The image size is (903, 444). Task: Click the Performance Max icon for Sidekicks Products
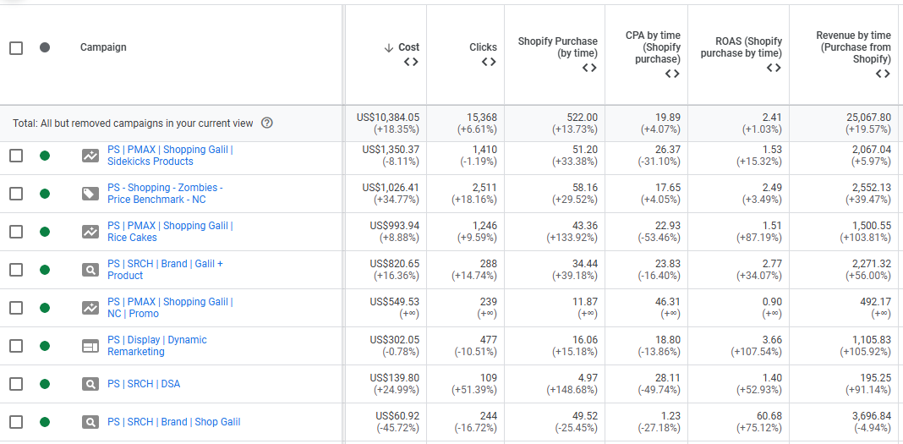90,156
